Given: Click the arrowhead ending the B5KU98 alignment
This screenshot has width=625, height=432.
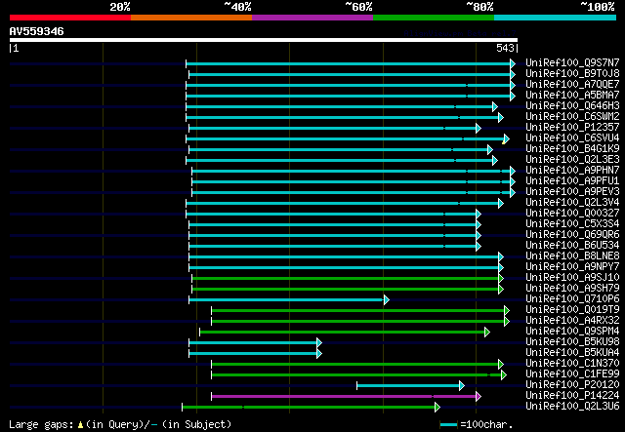Looking at the screenshot, I should (x=319, y=342).
